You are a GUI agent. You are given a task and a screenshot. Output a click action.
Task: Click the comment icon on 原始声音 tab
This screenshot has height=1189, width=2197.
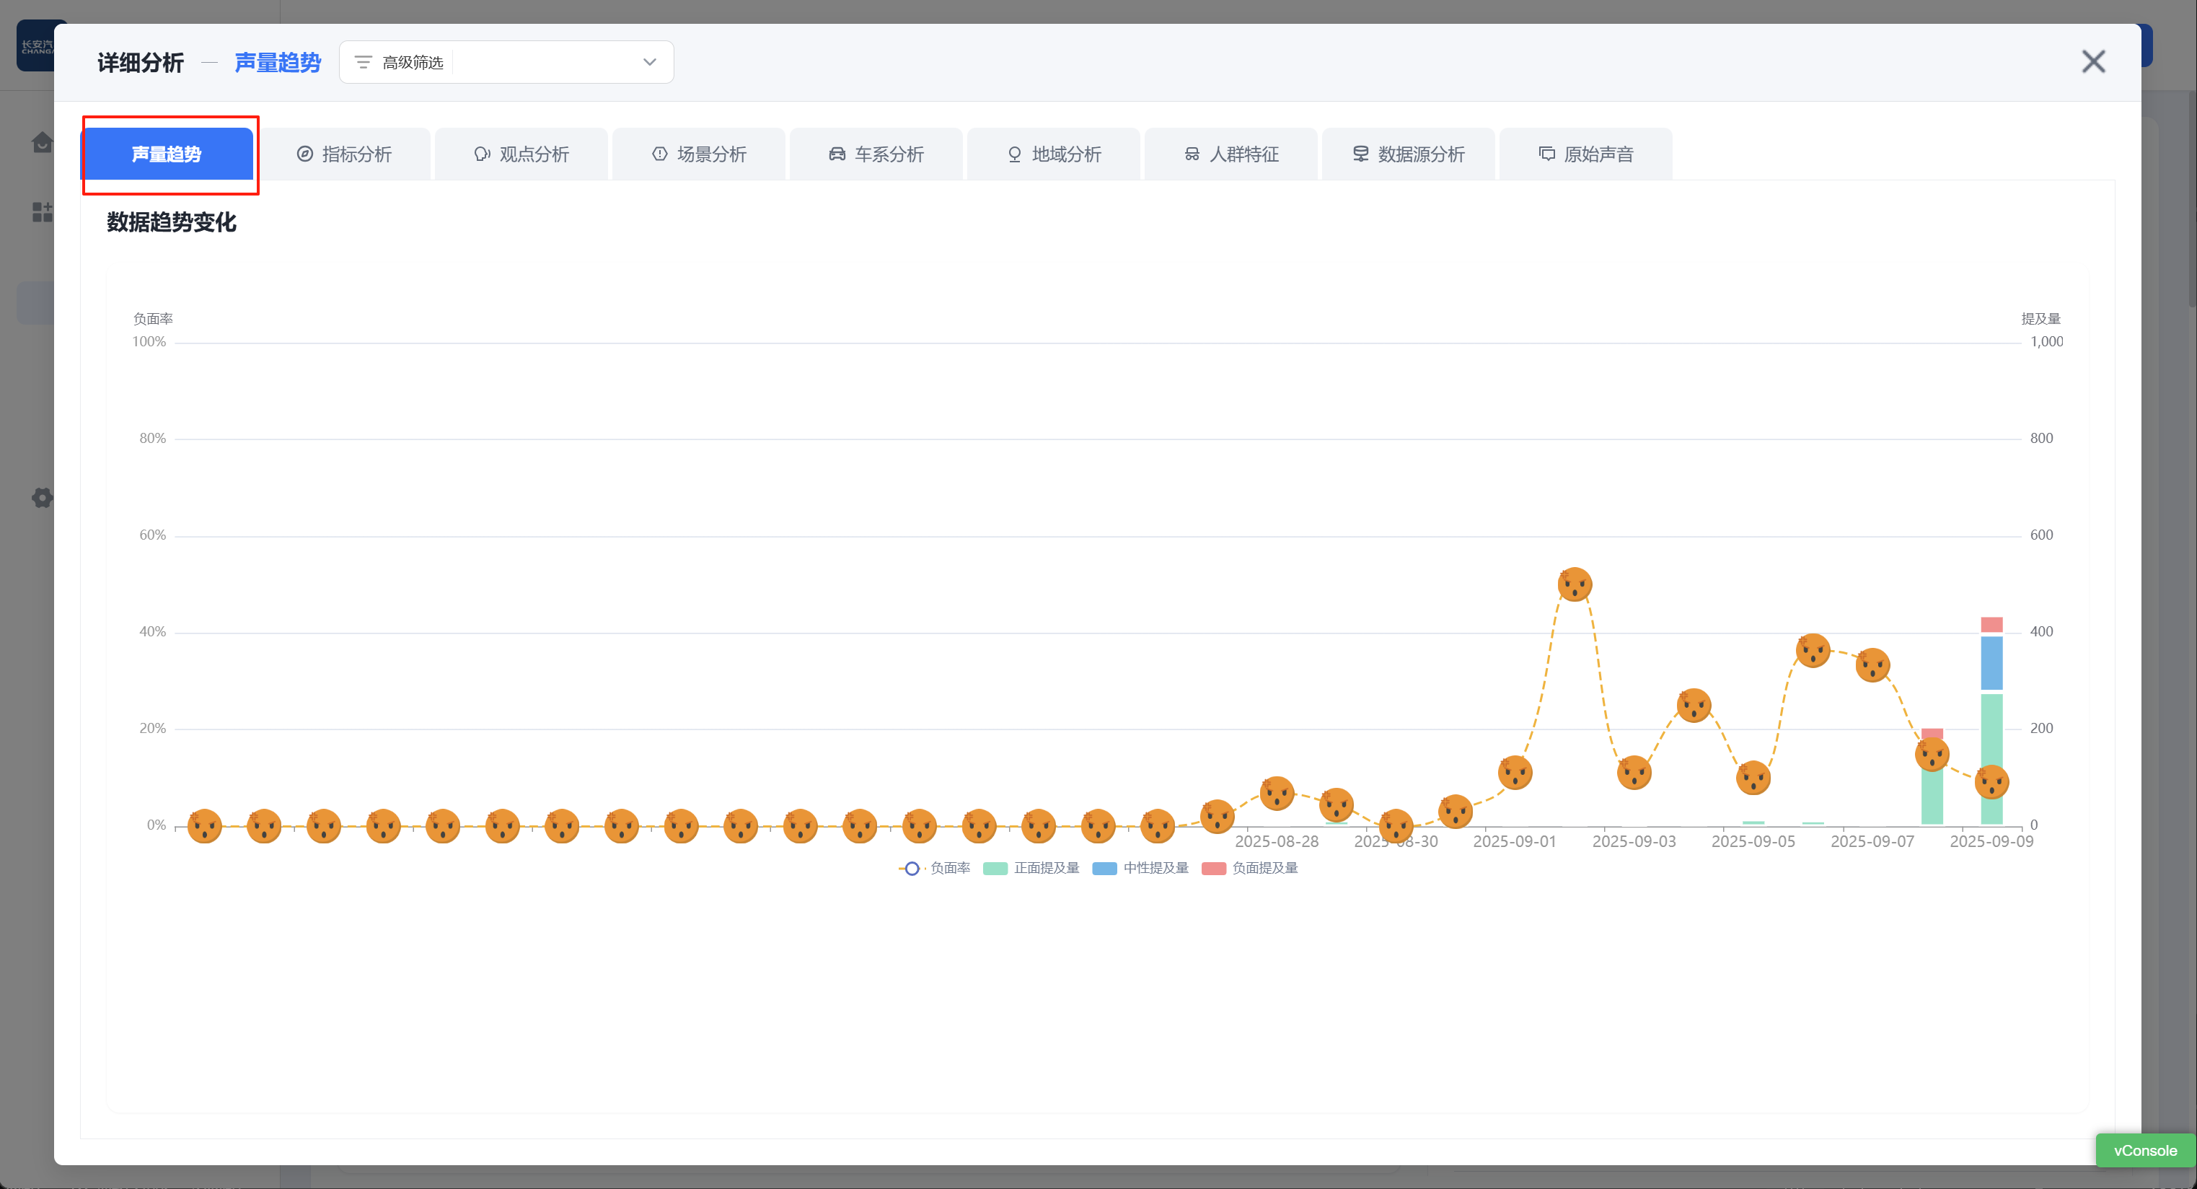tap(1546, 154)
